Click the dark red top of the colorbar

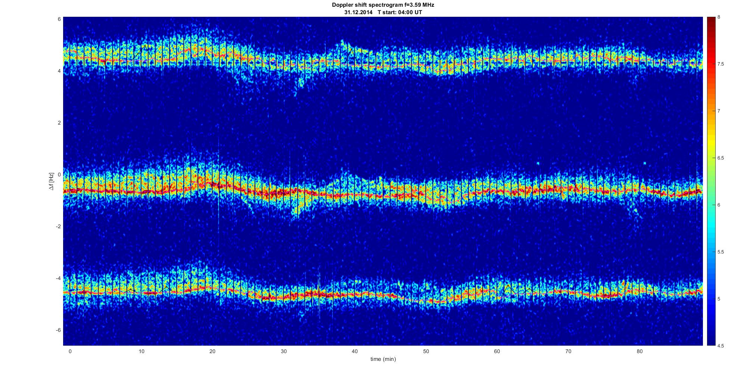(x=711, y=22)
